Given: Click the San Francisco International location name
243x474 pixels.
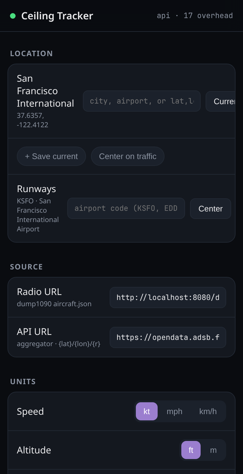Looking at the screenshot, I should click(45, 91).
